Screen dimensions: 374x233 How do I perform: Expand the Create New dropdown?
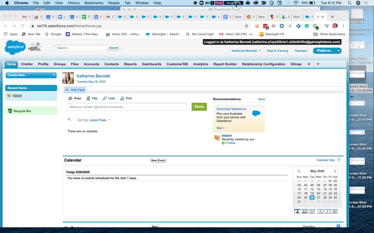(31, 75)
